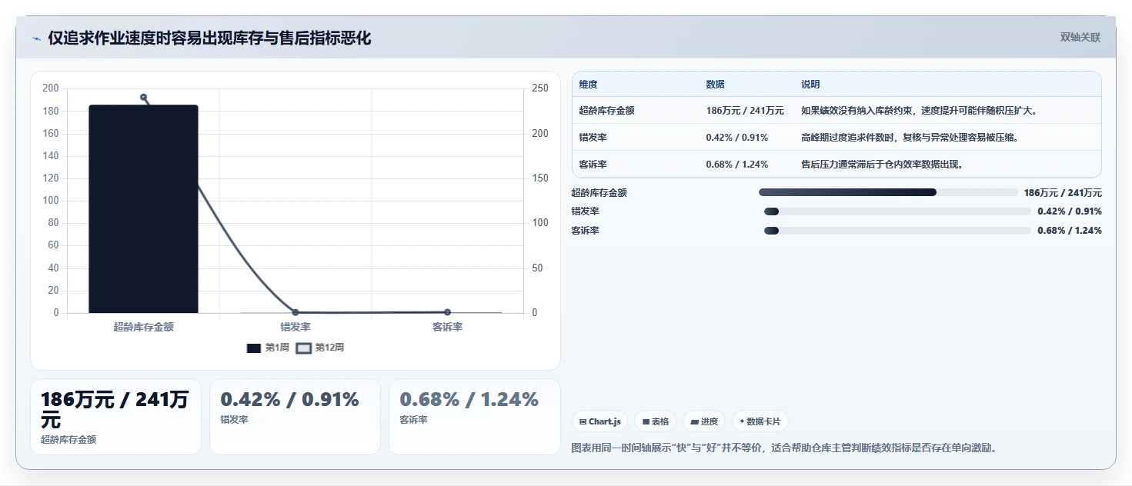Click the 客诉率 x-axis label on chart
Image resolution: width=1132 pixels, height=486 pixels.
[x=447, y=328]
